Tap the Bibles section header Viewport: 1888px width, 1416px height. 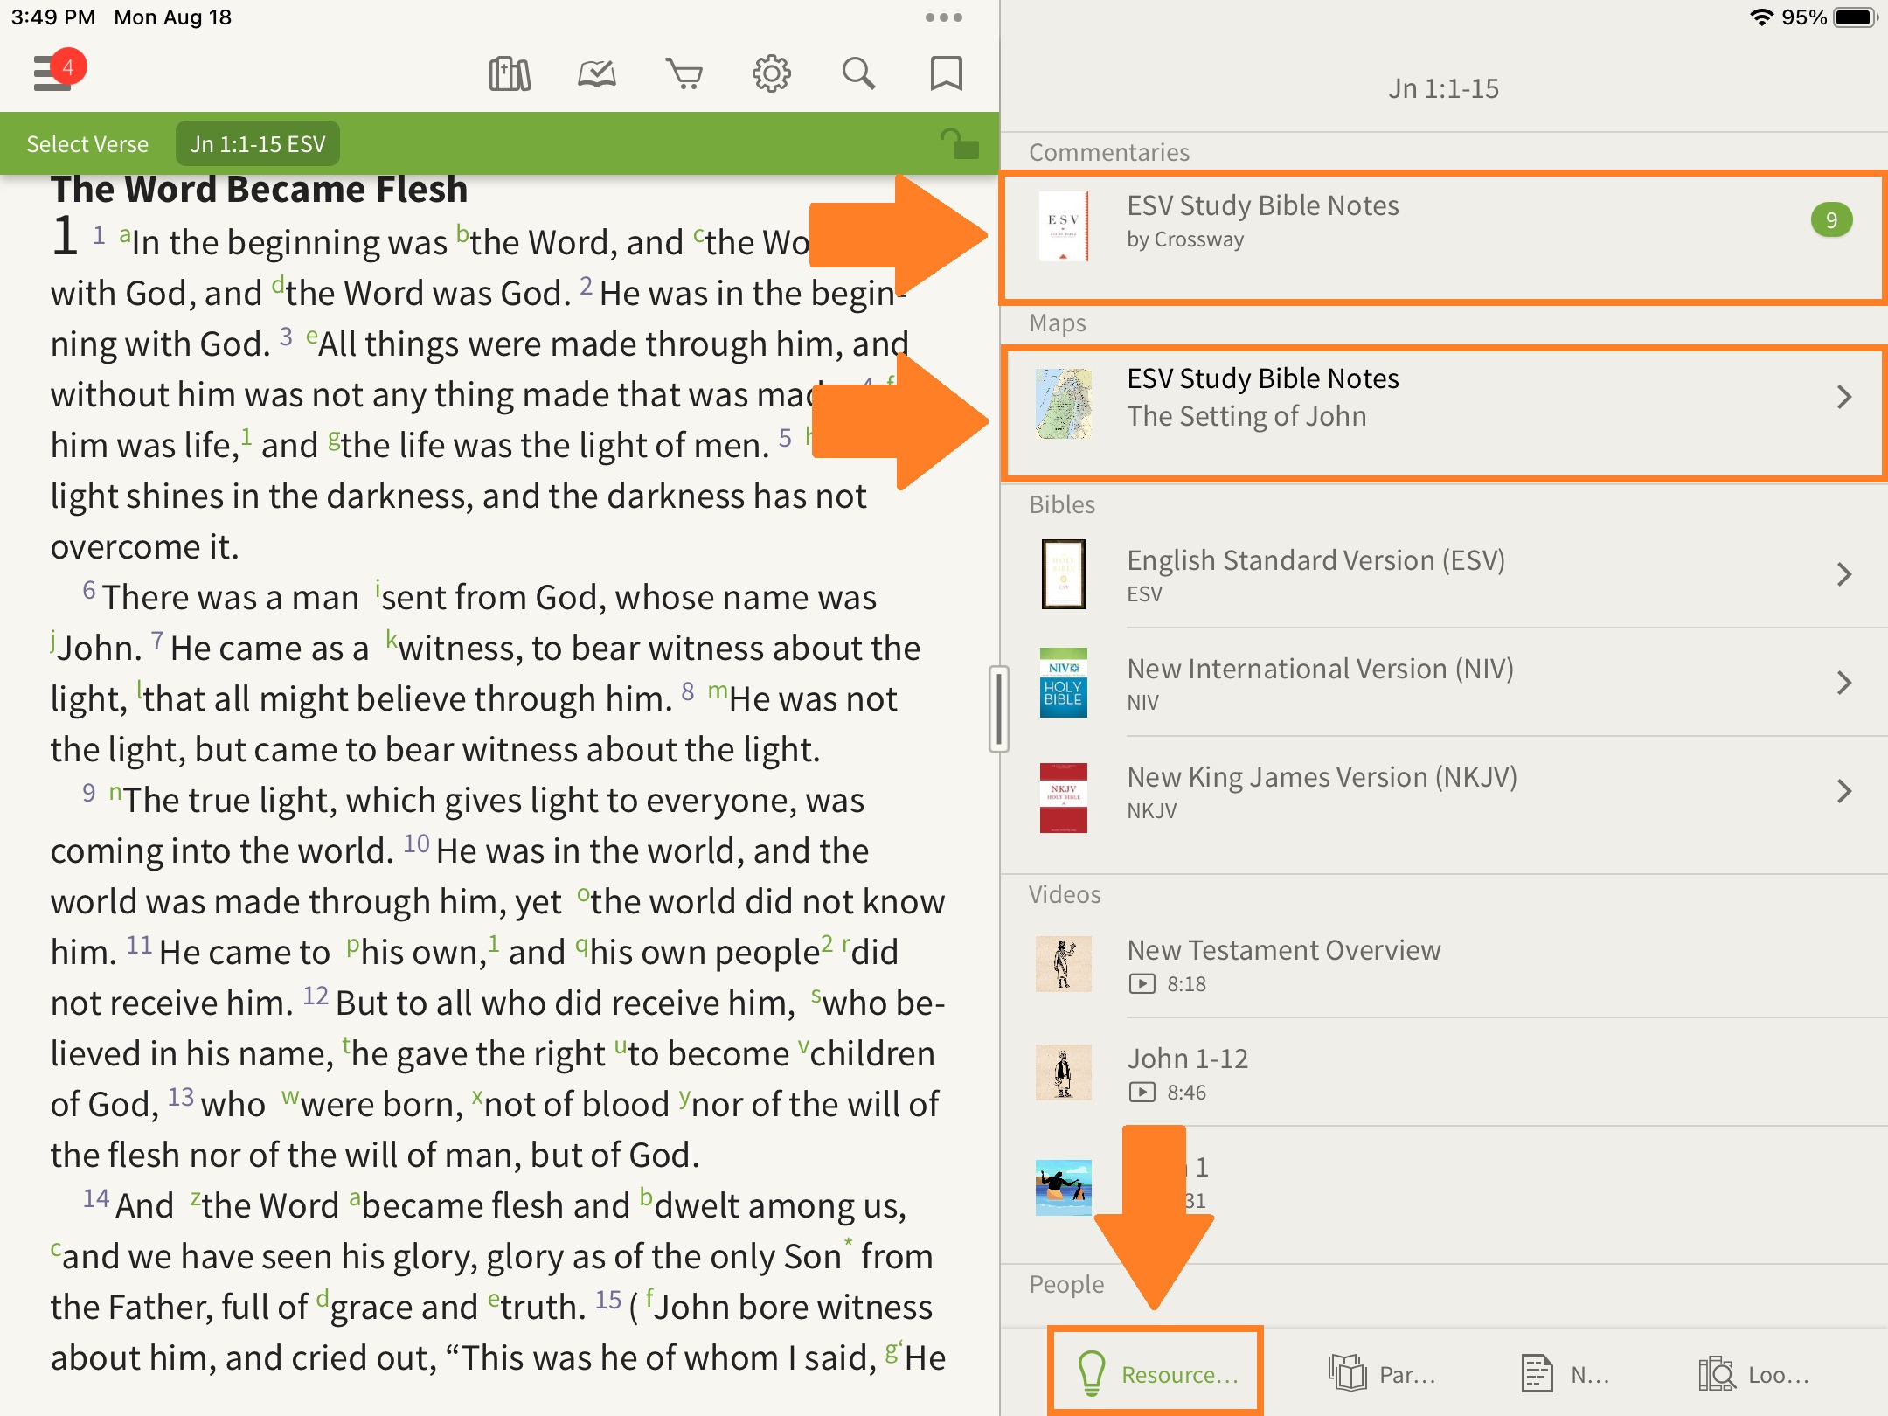[1062, 504]
